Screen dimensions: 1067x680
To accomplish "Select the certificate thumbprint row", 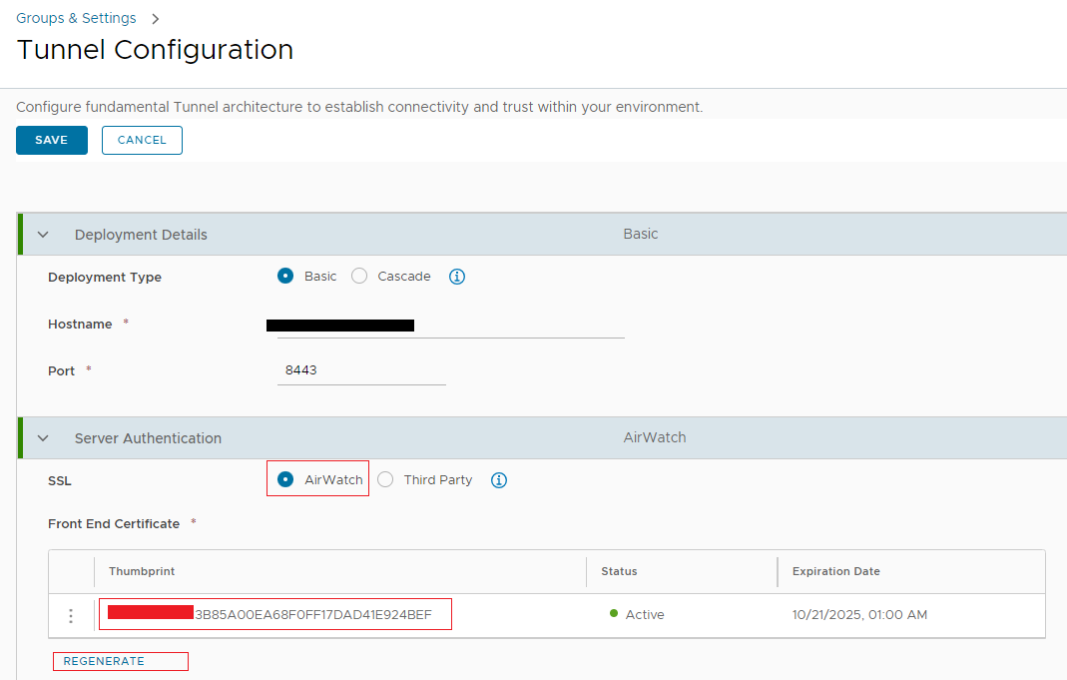I will tap(275, 615).
